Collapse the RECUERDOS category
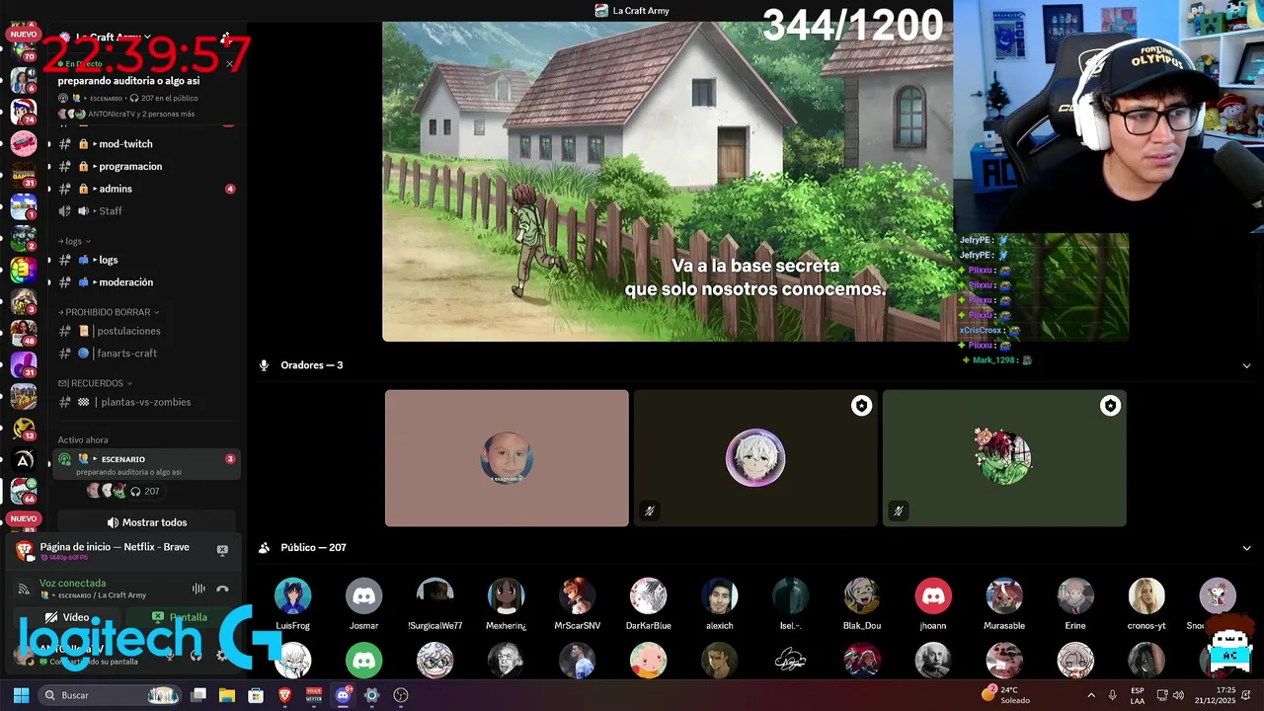 [95, 383]
